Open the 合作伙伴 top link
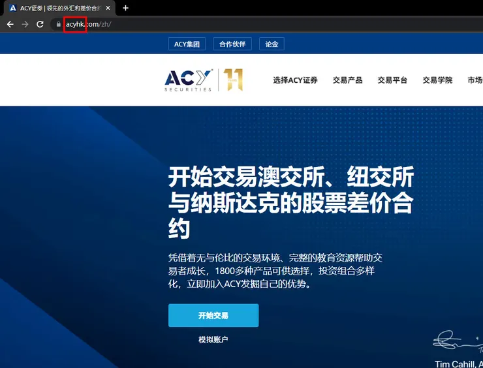This screenshot has width=483, height=368. pyautogui.click(x=232, y=44)
